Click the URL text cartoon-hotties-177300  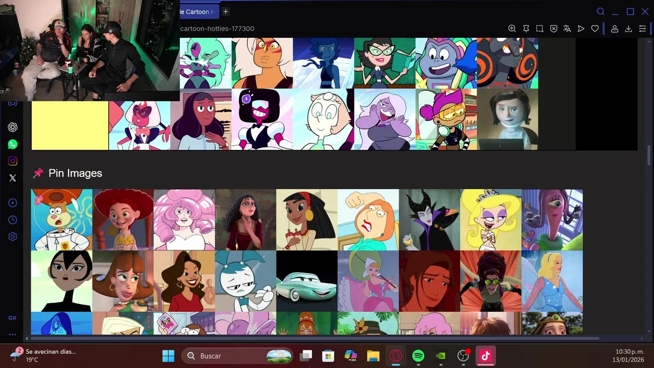pyautogui.click(x=217, y=29)
